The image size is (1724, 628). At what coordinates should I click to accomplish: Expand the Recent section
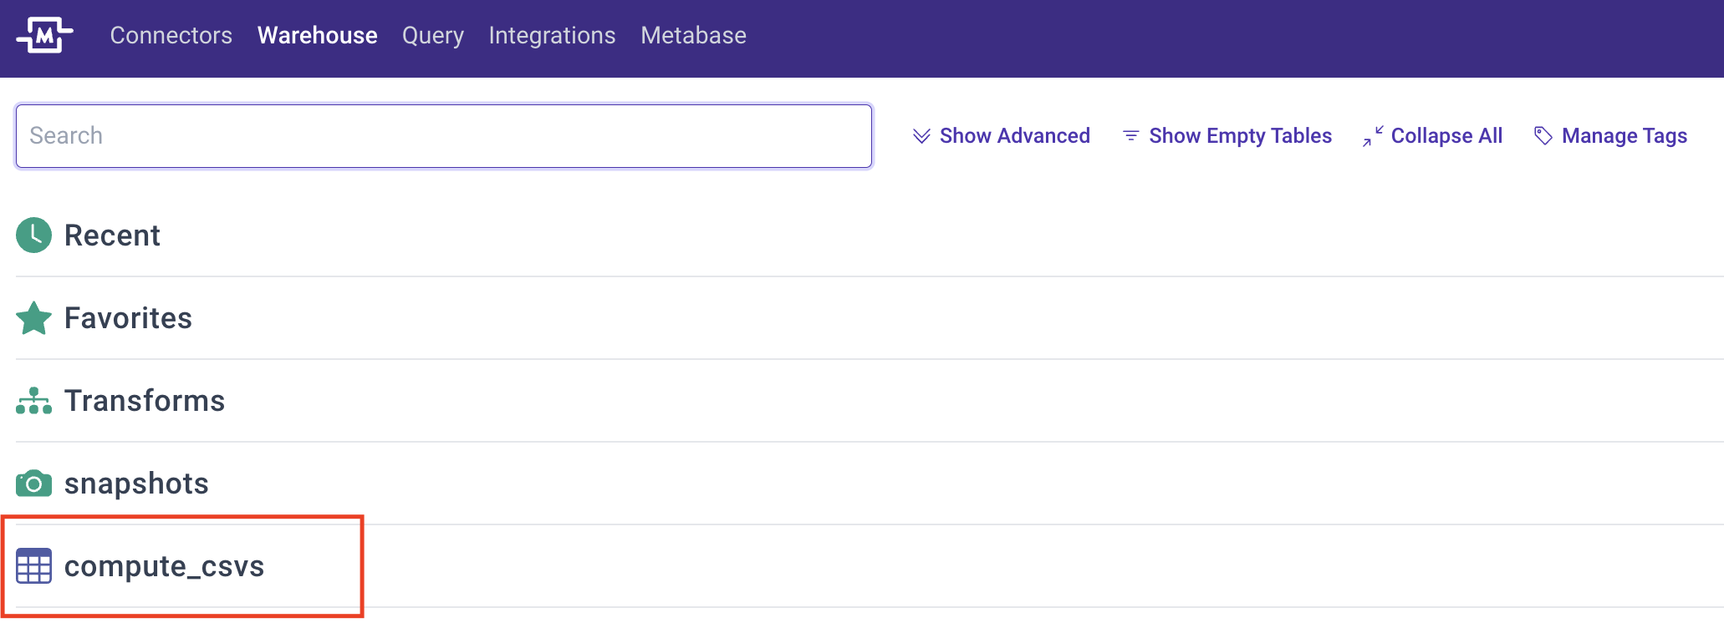112,235
